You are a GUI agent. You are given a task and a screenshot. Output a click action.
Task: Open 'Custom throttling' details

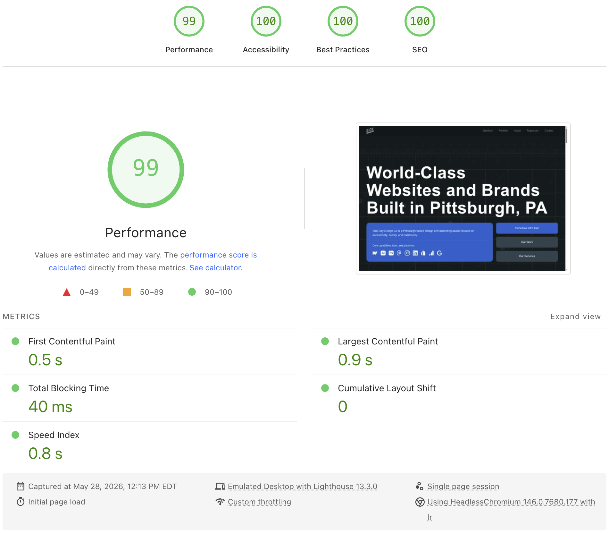[x=259, y=502]
